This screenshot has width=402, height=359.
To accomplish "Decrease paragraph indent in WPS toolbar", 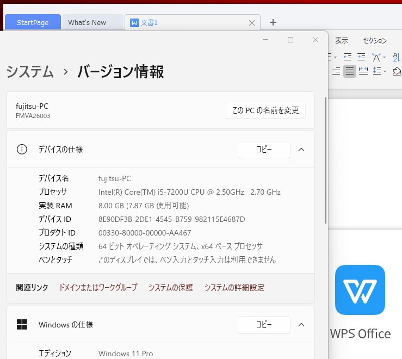I will pyautogui.click(x=348, y=57).
